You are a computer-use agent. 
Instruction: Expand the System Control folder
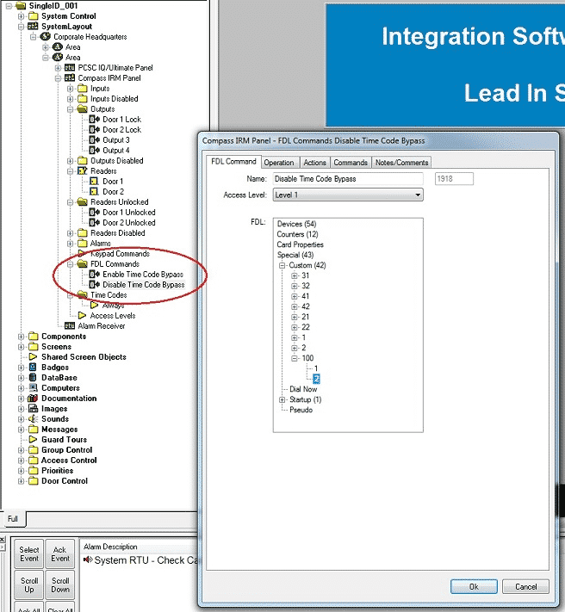(21, 16)
